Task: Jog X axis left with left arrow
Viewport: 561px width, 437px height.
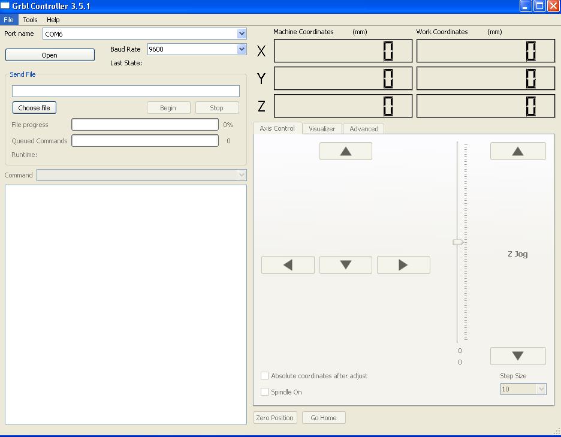Action: [x=288, y=265]
